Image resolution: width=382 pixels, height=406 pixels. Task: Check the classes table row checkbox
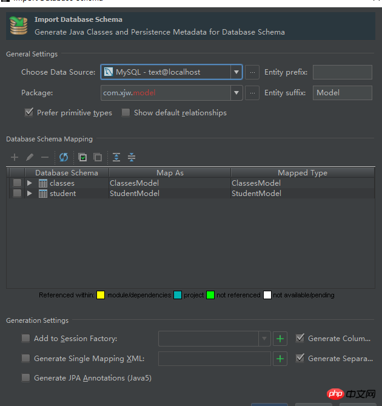click(17, 183)
